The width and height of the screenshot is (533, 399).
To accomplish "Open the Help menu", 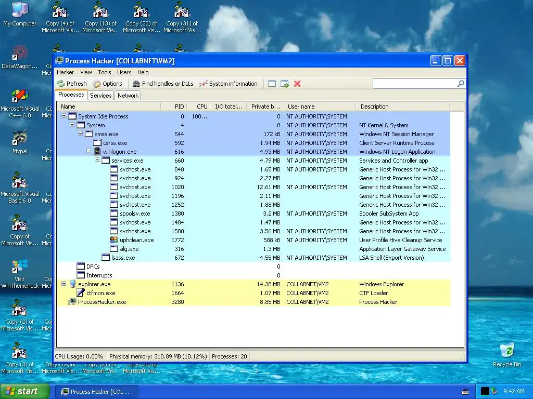I will [143, 72].
